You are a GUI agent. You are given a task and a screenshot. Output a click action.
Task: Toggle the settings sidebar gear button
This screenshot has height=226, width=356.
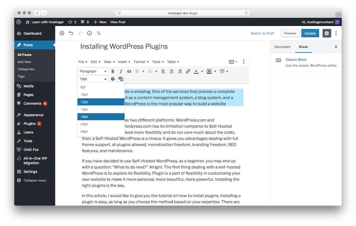point(326,33)
